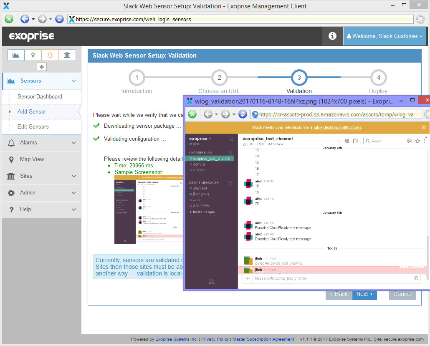Open the alarm bell icon tab in sidebar
The height and width of the screenshot is (346, 430).
50,55
